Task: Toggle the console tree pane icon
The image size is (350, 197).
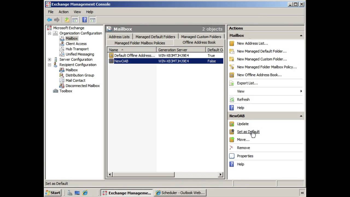Action: [x=75, y=20]
